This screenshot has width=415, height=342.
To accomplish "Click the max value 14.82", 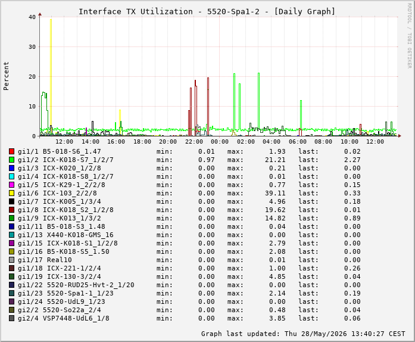I will [x=275, y=218].
